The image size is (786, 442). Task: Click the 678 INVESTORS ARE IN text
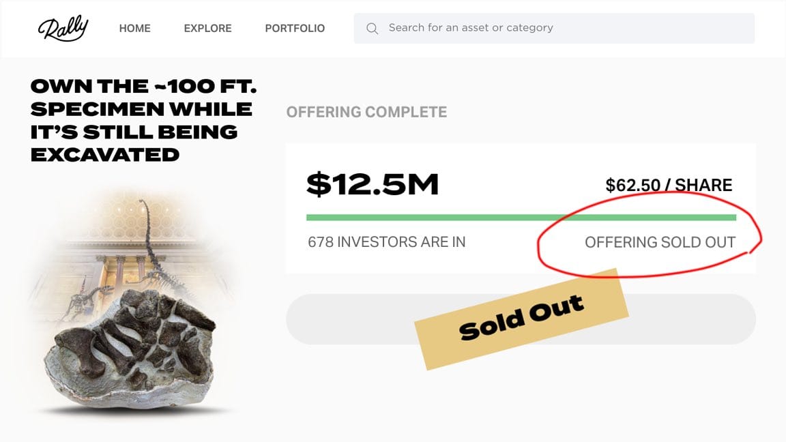(386, 242)
